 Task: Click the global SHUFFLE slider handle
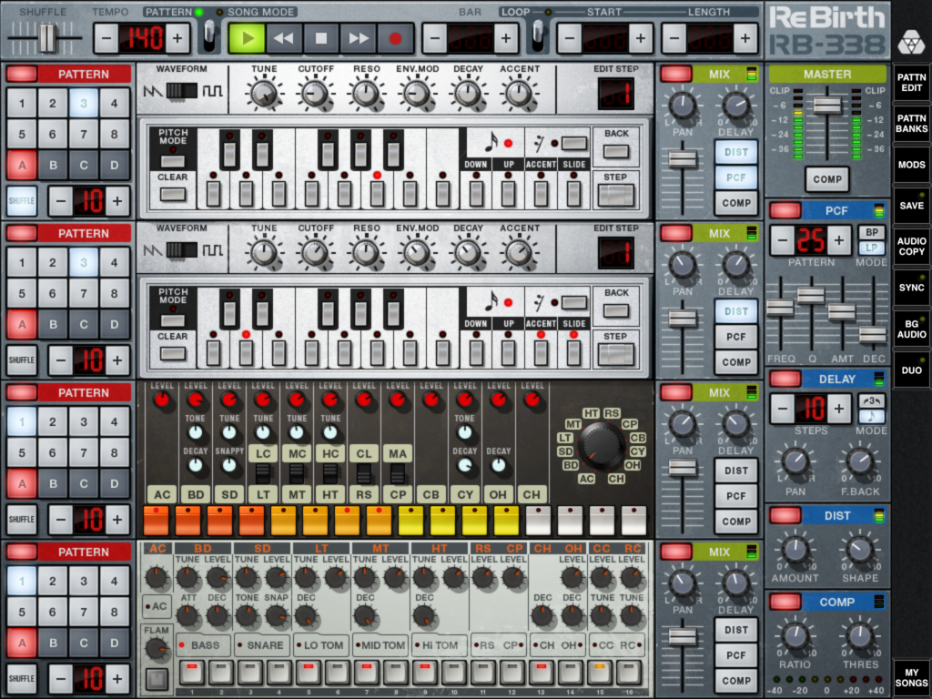coord(47,38)
